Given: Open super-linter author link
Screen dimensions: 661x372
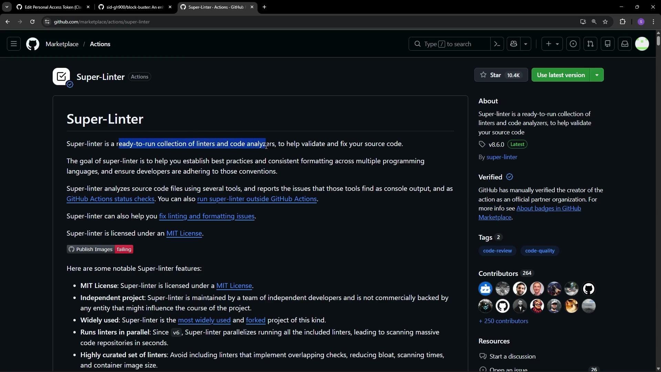Looking at the screenshot, I should pos(502,157).
